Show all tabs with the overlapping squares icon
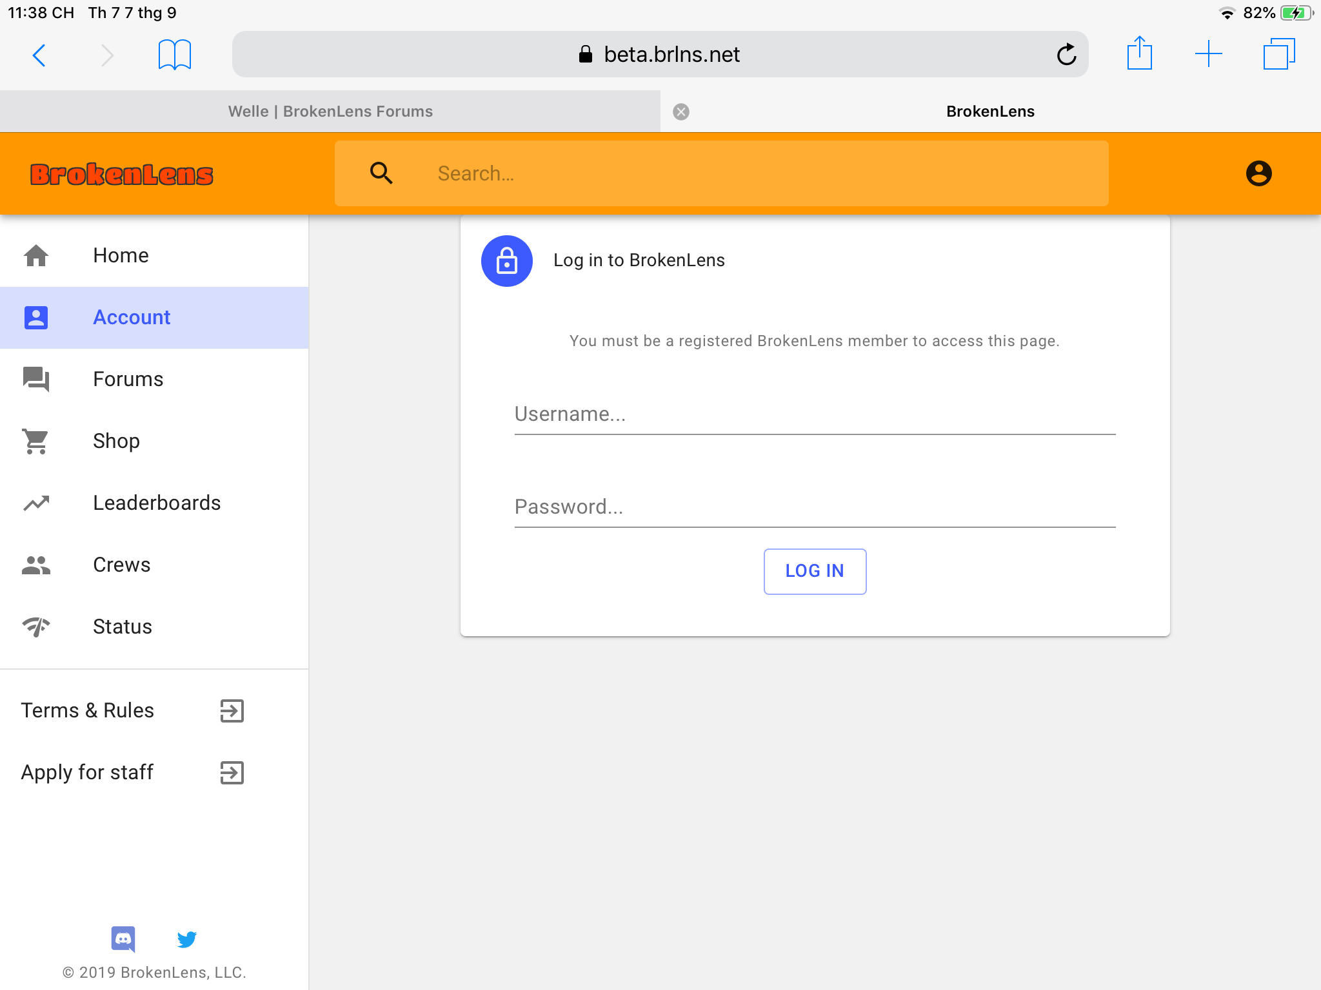 click(1279, 53)
